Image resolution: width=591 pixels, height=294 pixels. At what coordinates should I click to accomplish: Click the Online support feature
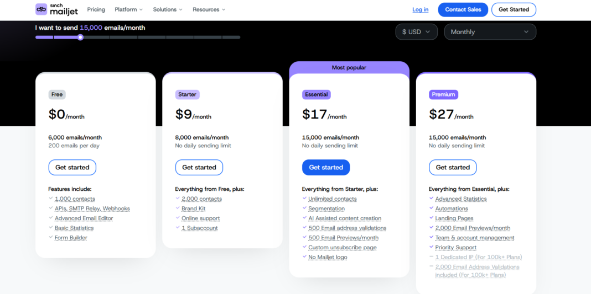coord(200,218)
